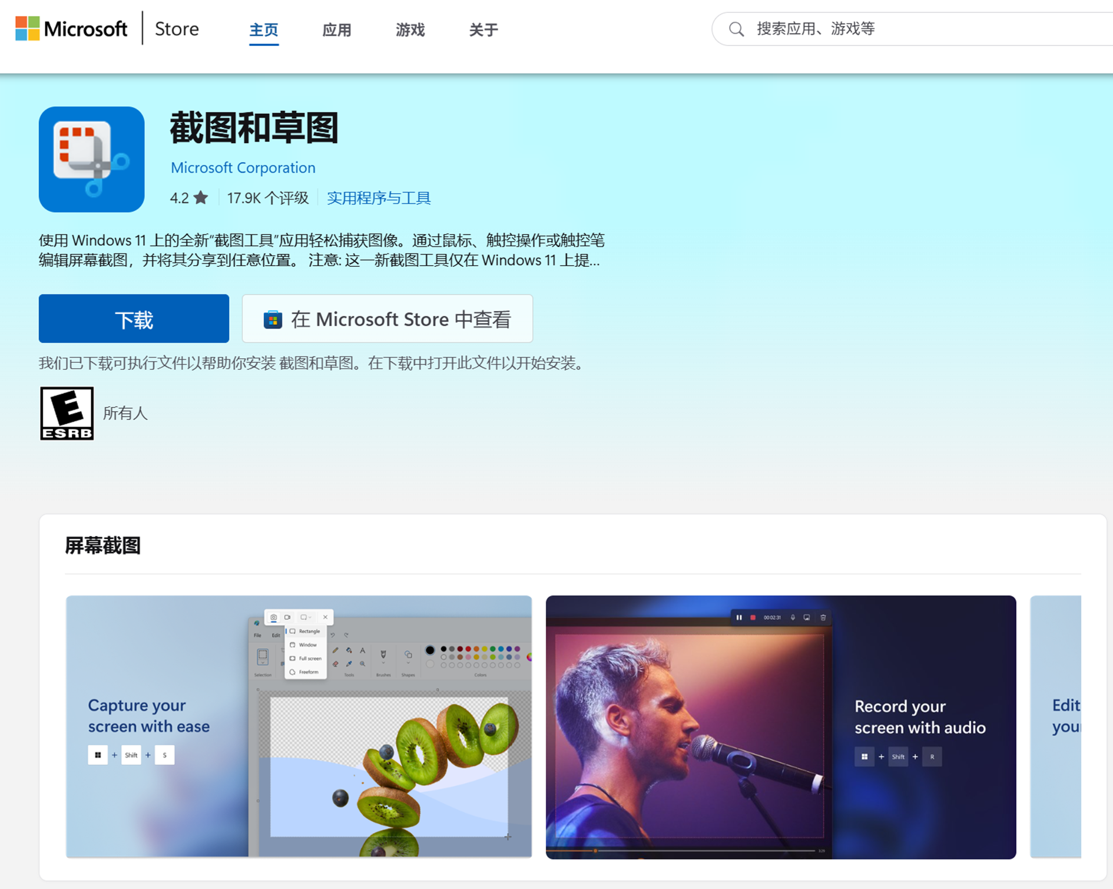Click the ESRB Everyone rating badge
1113x889 pixels.
pos(67,413)
